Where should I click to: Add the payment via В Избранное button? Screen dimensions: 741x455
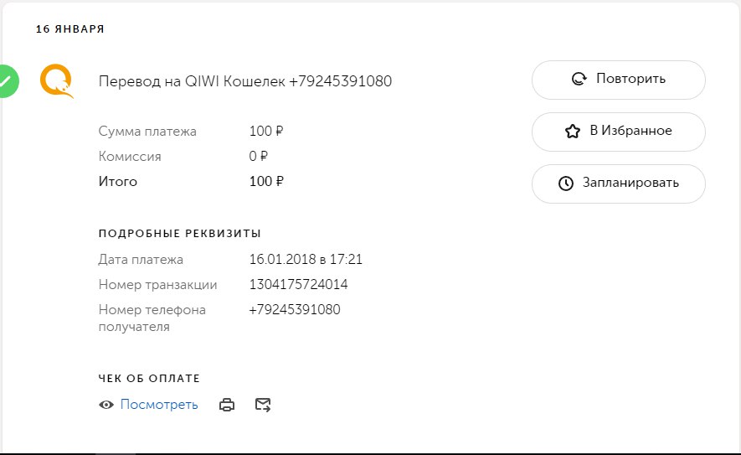618,132
